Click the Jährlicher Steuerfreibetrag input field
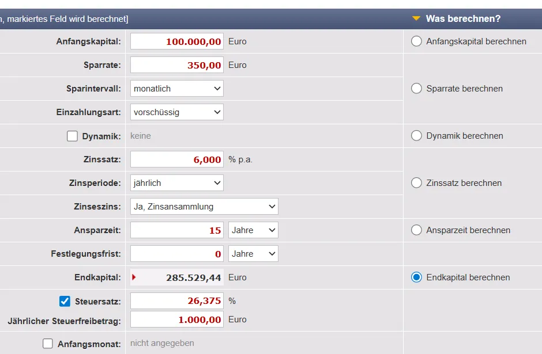Image resolution: width=542 pixels, height=354 pixels. [x=176, y=319]
